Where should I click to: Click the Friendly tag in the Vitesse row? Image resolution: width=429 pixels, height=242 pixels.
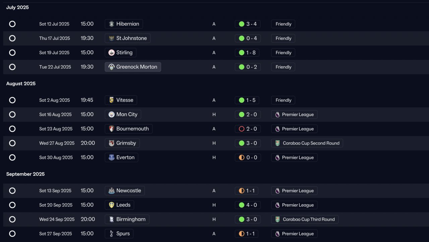(x=283, y=100)
